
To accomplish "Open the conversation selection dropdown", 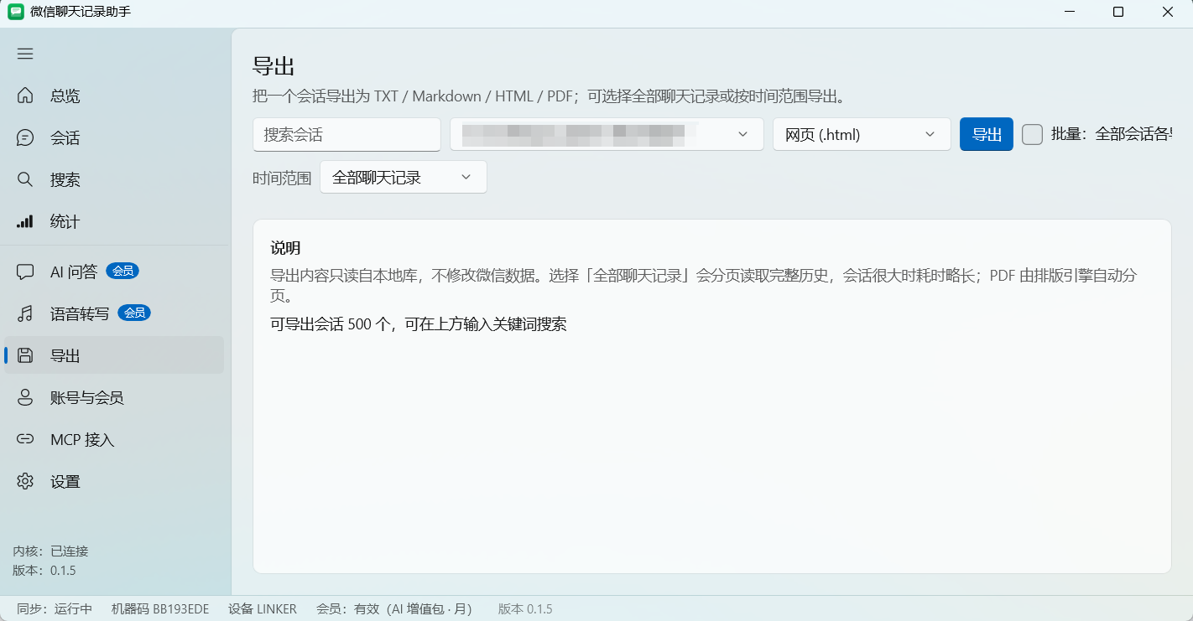I will pos(607,134).
